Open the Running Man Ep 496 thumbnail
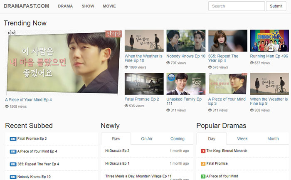This screenshot has width=291, height=180. click(x=269, y=41)
